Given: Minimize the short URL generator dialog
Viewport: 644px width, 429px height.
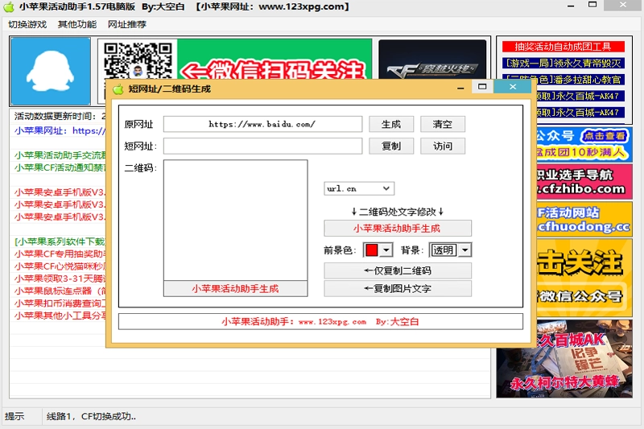Looking at the screenshot, I should pyautogui.click(x=460, y=87).
